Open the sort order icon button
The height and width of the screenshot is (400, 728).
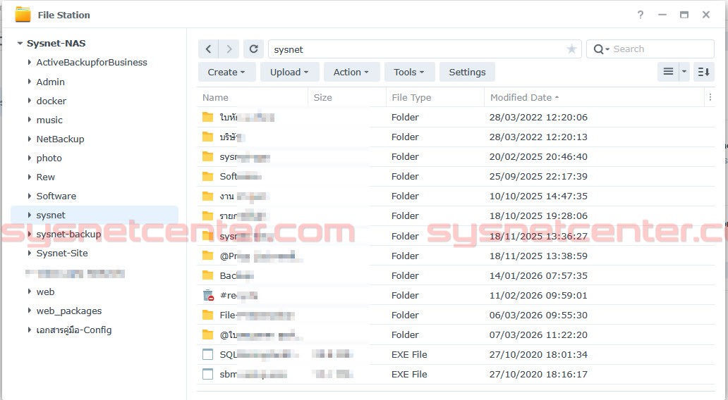(704, 72)
